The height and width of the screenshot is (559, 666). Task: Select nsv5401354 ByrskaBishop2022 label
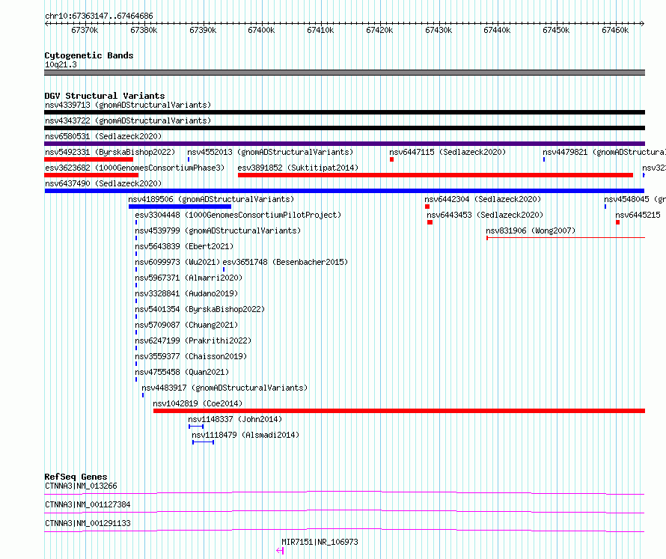200,309
